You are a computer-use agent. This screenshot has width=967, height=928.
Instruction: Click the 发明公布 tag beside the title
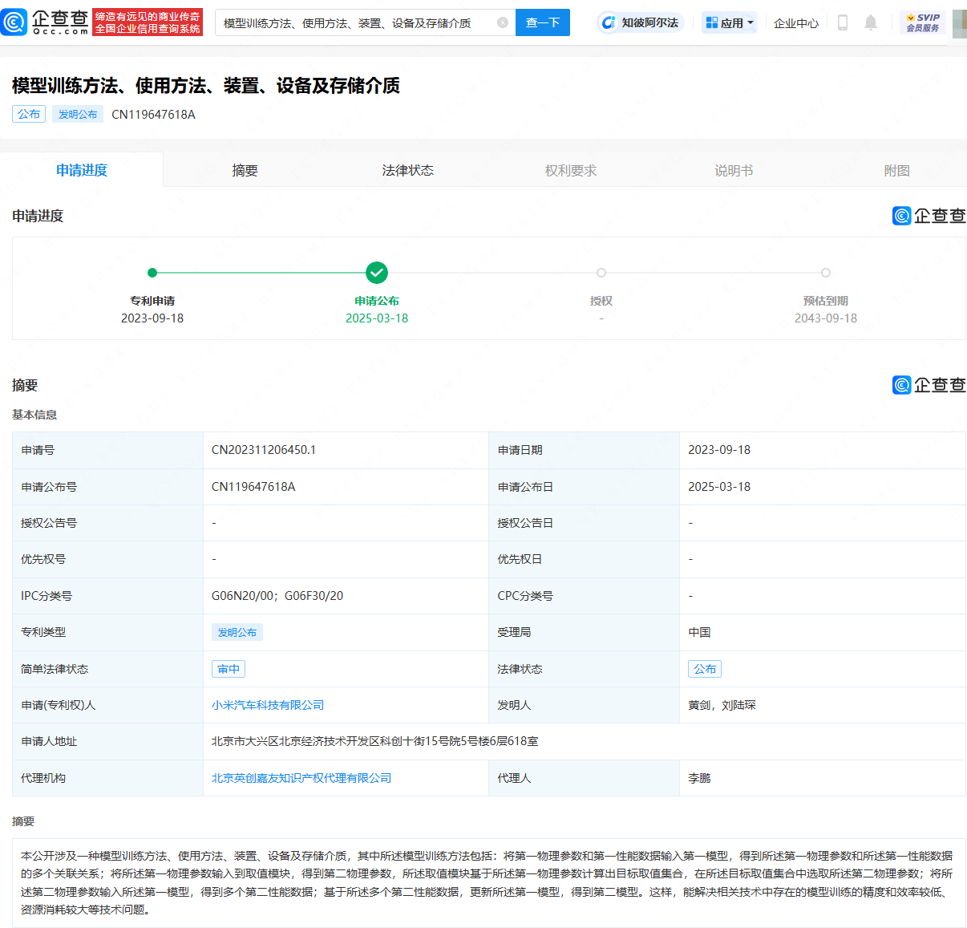tap(78, 114)
